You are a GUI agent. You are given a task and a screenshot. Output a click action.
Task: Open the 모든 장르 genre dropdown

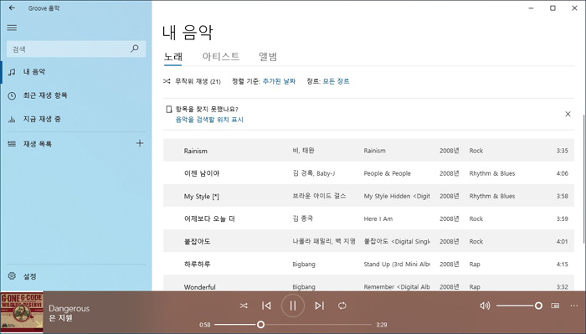[336, 81]
